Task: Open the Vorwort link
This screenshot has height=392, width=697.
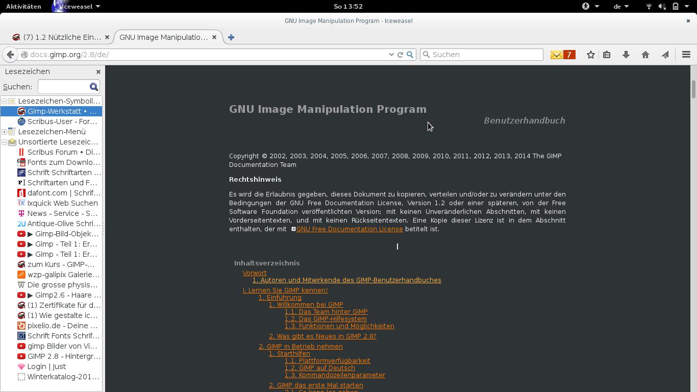Action: pos(255,273)
